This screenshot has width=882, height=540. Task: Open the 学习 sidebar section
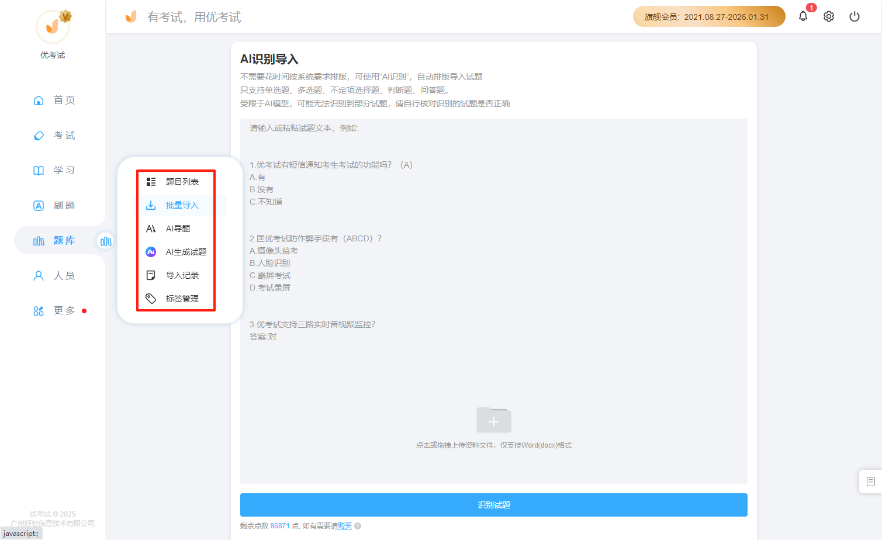(x=64, y=171)
